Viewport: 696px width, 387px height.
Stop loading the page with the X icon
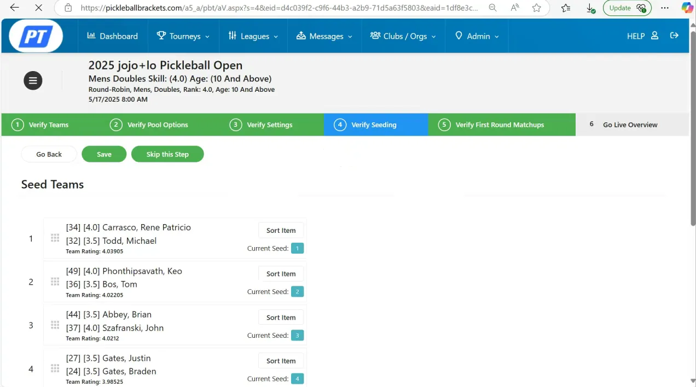pyautogui.click(x=38, y=8)
